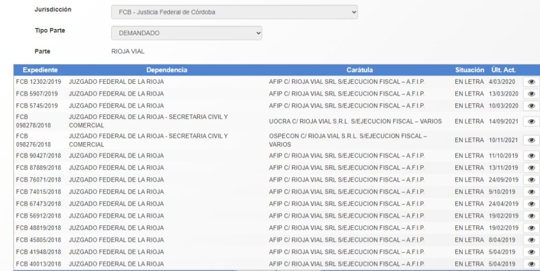Click date 13/03/2020
Image resolution: width=540 pixels, height=271 pixels.
pos(503,94)
